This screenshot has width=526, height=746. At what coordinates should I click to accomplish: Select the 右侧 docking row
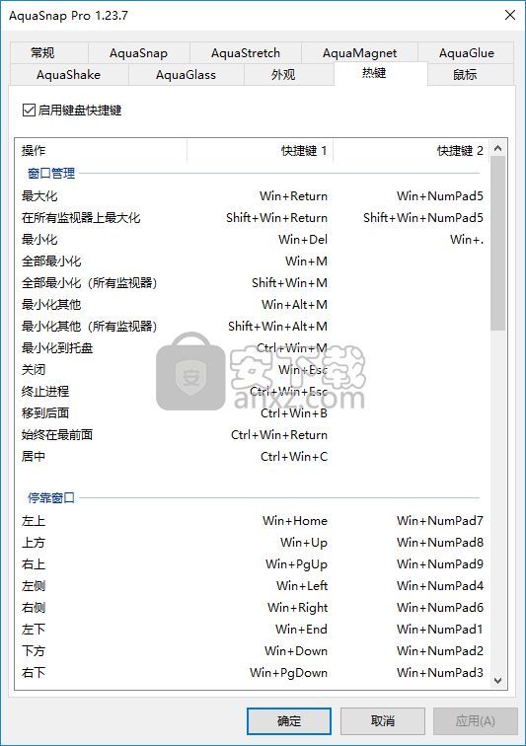click(x=253, y=608)
